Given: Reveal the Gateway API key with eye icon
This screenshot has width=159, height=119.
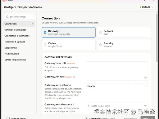Looking at the screenshot, I should [145, 78].
